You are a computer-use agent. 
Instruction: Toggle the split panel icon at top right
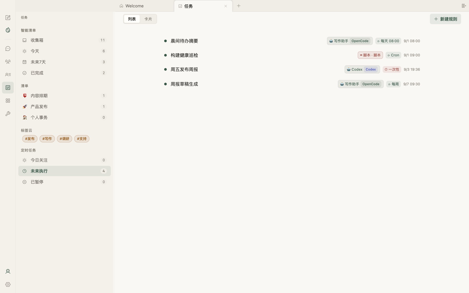click(x=464, y=6)
